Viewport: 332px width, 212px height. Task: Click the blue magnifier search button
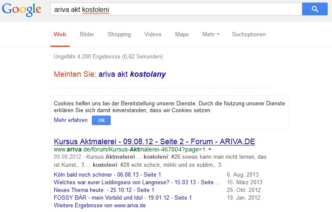(315, 9)
